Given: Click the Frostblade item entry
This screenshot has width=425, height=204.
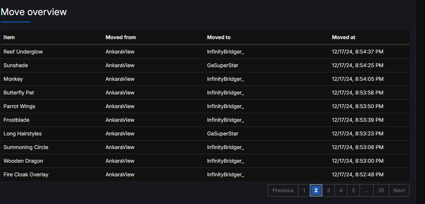Looking at the screenshot, I should click(x=16, y=120).
